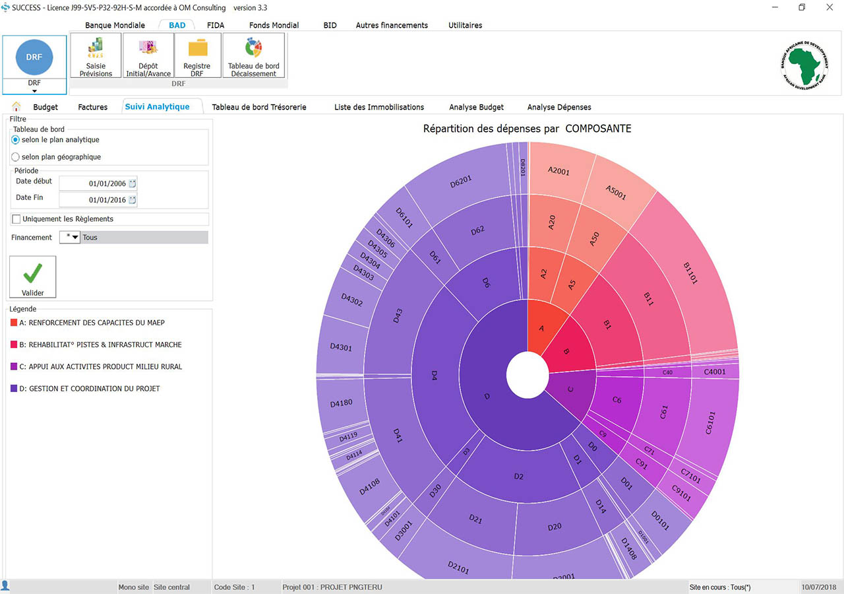Open the Analyse Budget tab
This screenshot has width=844, height=594.
[476, 107]
